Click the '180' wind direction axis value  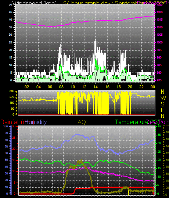(12, 103)
